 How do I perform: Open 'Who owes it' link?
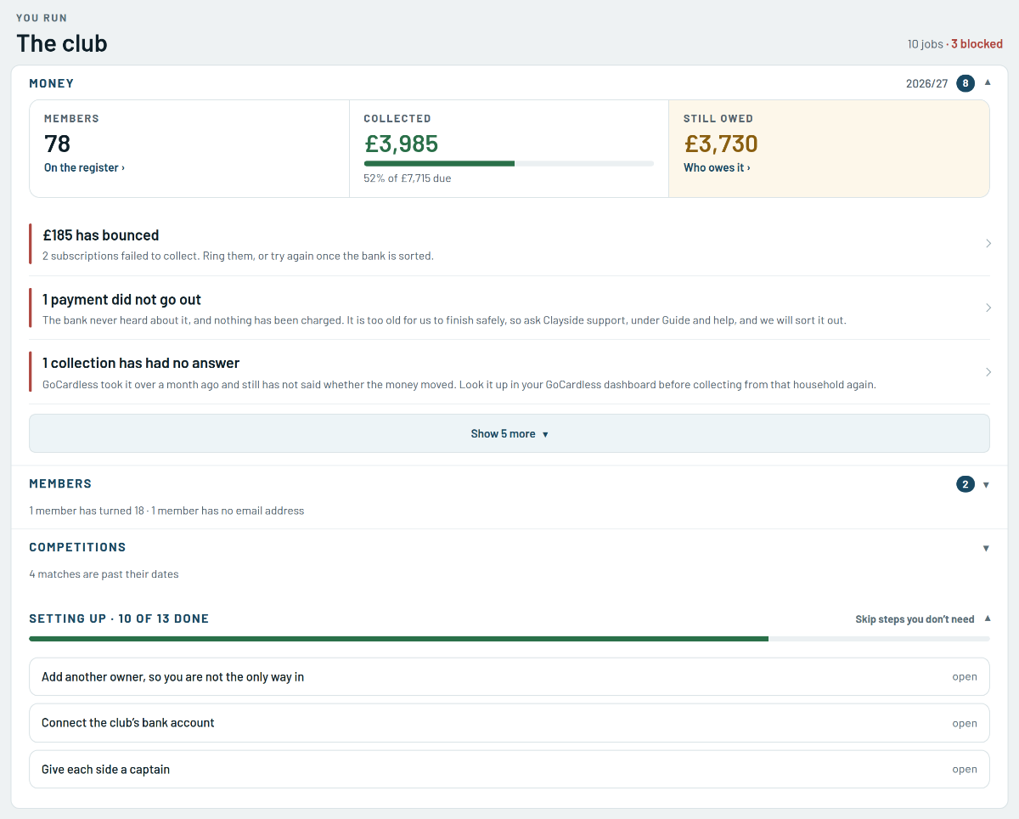point(717,167)
